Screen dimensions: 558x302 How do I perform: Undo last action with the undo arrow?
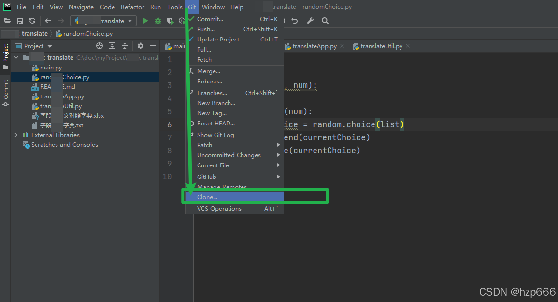(295, 21)
